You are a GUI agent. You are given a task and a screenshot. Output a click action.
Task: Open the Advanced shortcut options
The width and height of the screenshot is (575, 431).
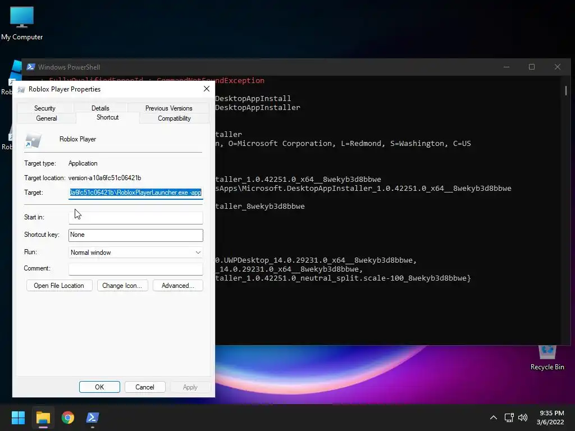pyautogui.click(x=178, y=286)
